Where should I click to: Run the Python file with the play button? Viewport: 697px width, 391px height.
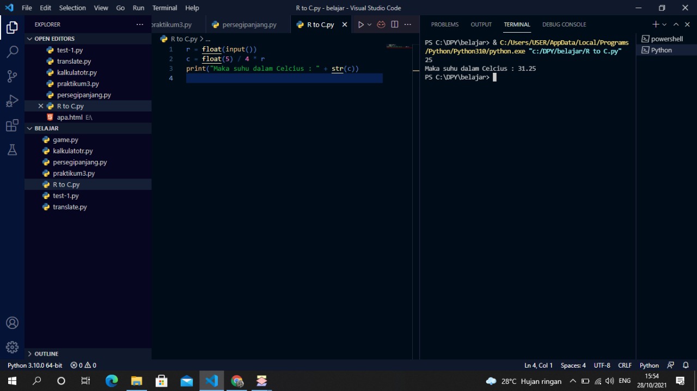click(x=360, y=24)
